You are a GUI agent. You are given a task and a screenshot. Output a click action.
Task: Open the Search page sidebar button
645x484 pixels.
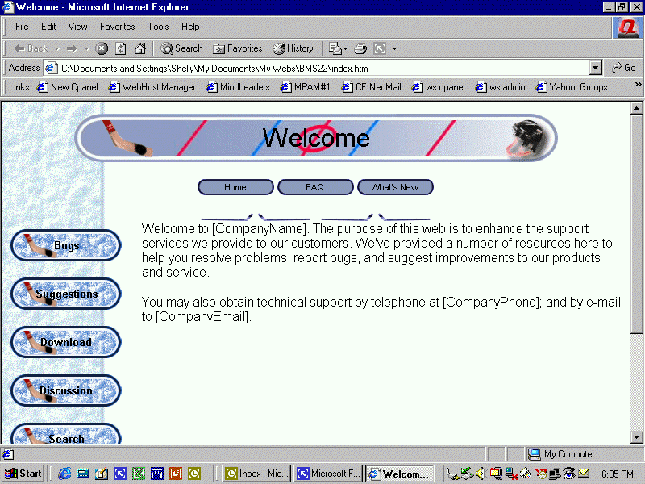tap(65, 433)
